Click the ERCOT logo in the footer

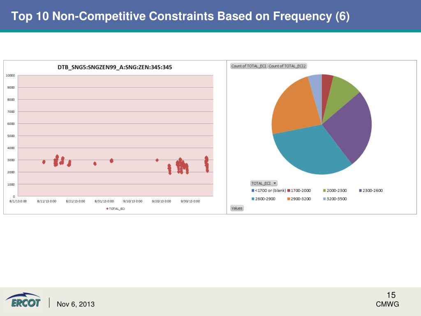23,300
